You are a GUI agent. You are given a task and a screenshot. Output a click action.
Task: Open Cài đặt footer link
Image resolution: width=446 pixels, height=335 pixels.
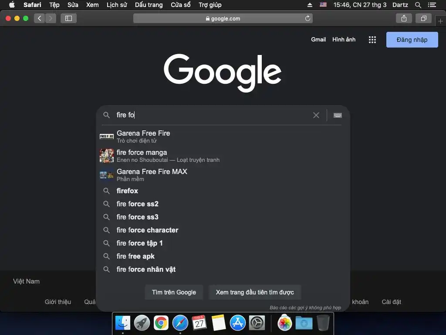391,302
